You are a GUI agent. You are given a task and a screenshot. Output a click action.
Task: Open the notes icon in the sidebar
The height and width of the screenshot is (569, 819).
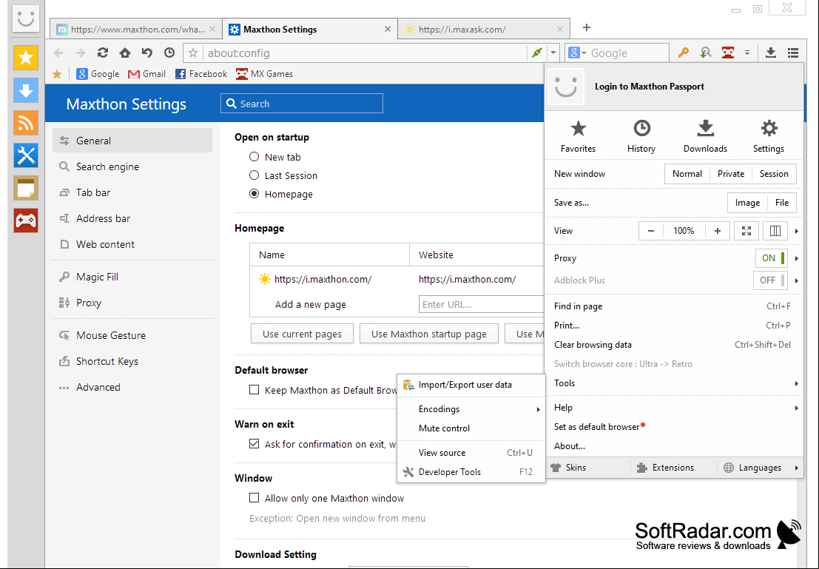[x=26, y=188]
